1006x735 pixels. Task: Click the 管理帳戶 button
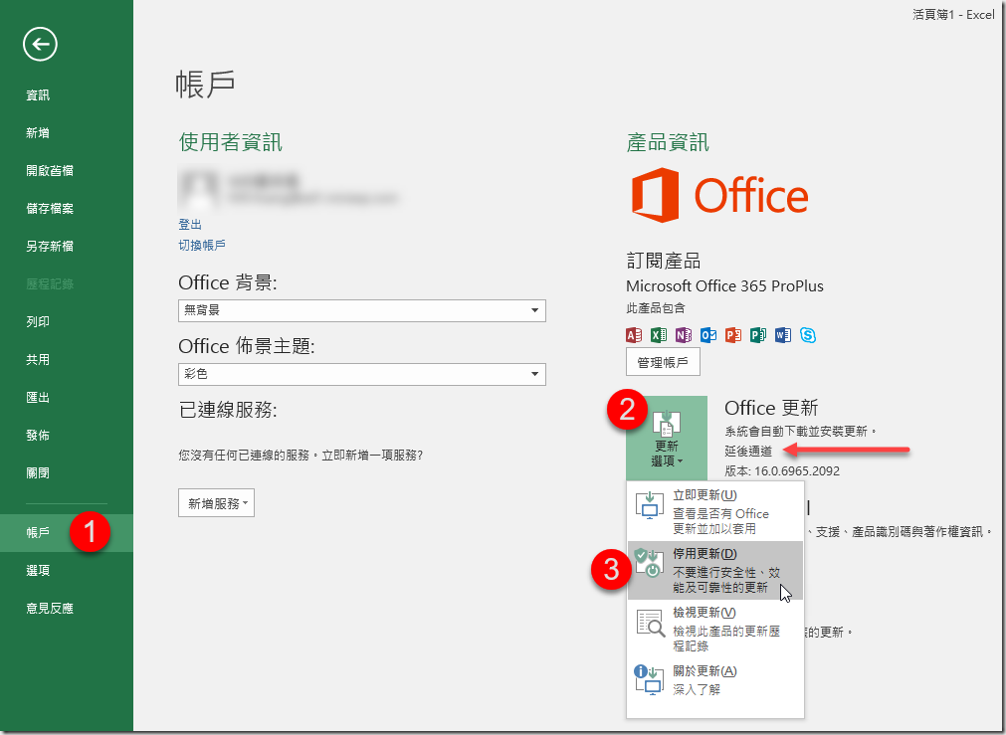(663, 362)
